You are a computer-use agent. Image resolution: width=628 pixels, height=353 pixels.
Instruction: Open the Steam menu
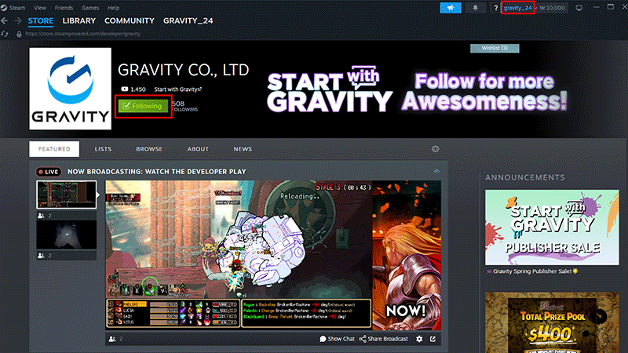(x=16, y=8)
